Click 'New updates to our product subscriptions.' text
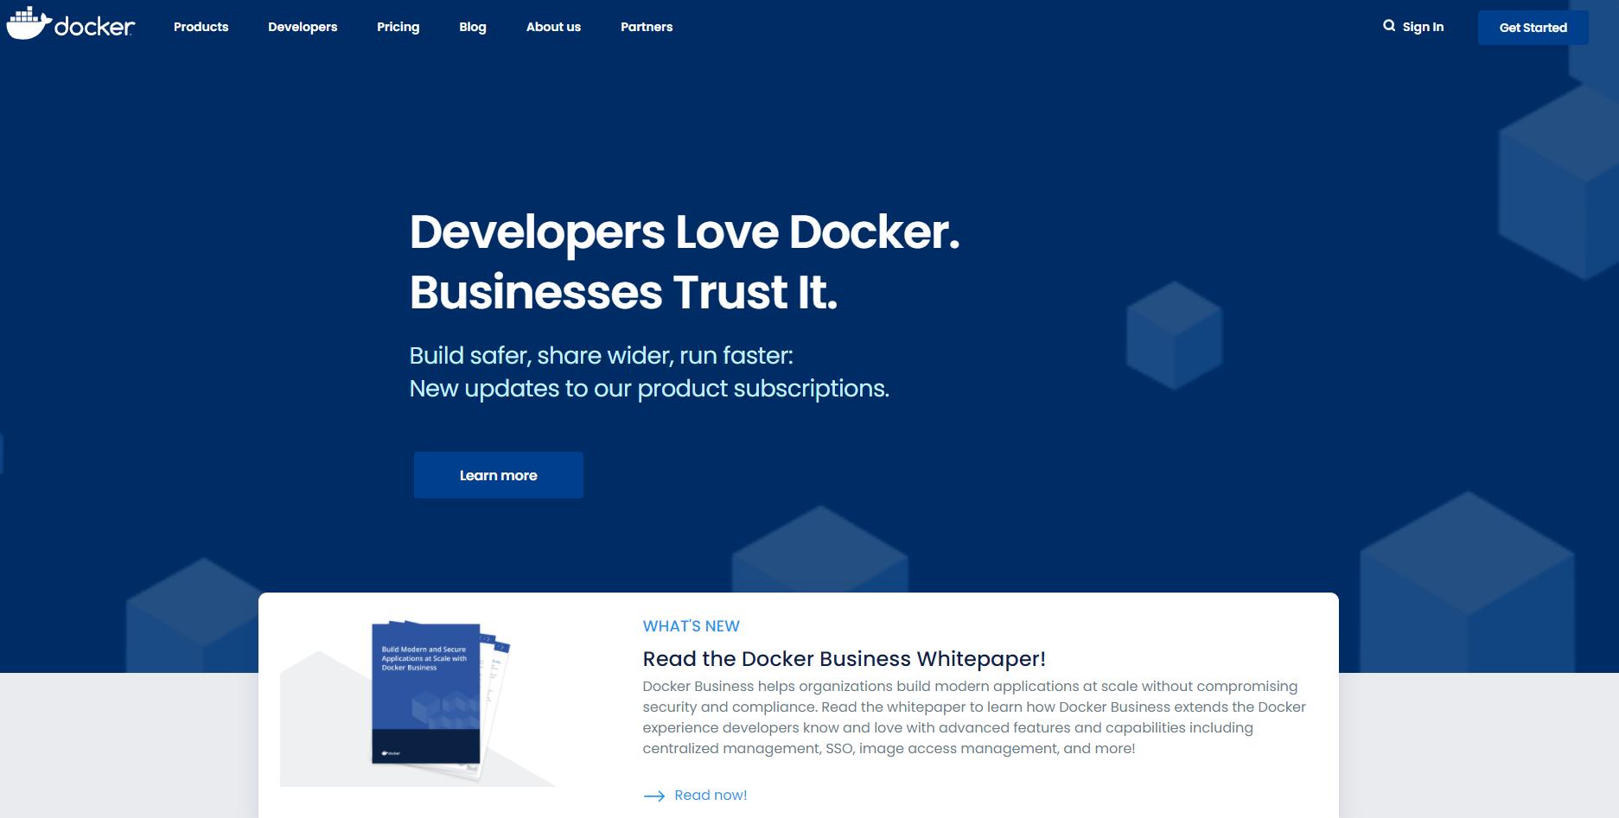This screenshot has height=818, width=1619. (649, 388)
